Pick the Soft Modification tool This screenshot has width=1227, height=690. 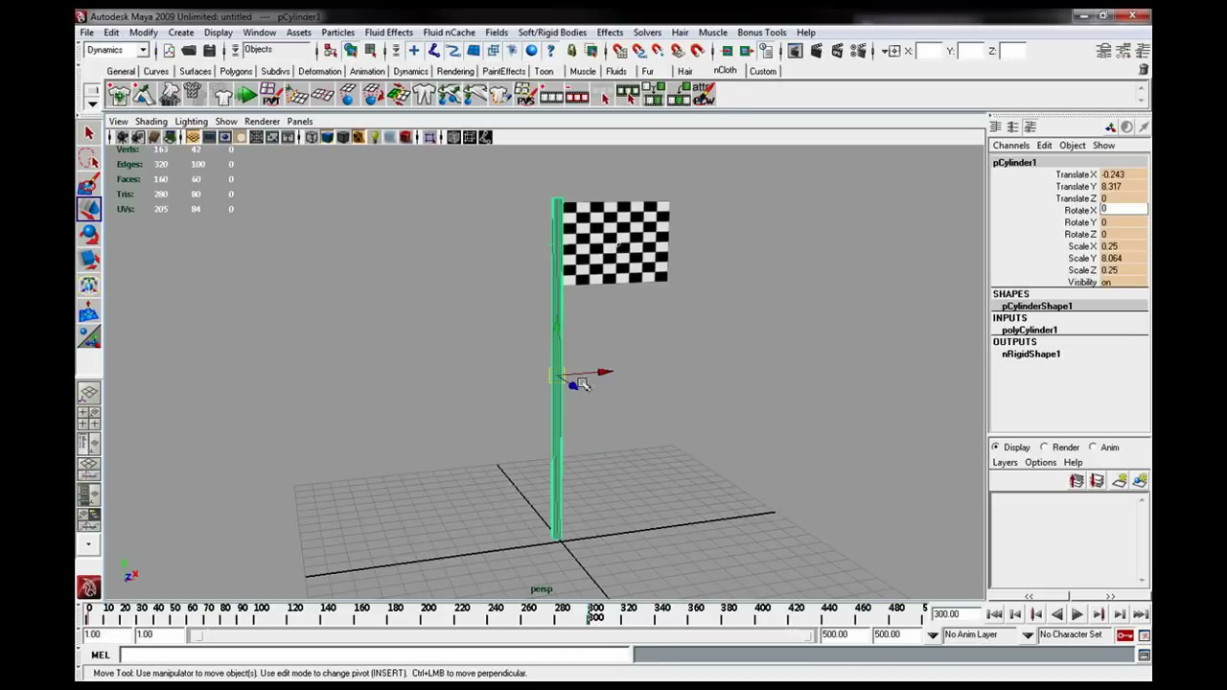(x=89, y=310)
